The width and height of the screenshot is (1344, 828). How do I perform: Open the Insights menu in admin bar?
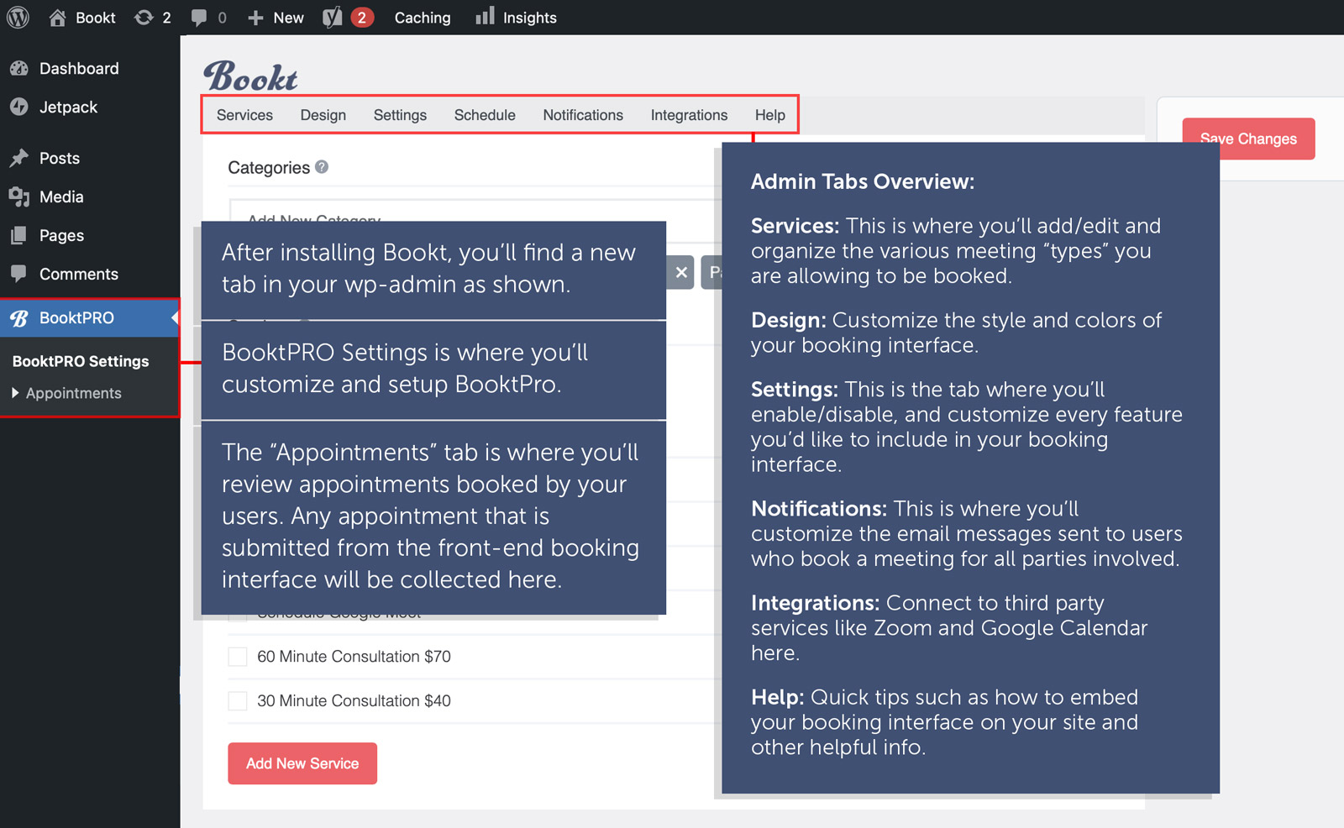529,18
